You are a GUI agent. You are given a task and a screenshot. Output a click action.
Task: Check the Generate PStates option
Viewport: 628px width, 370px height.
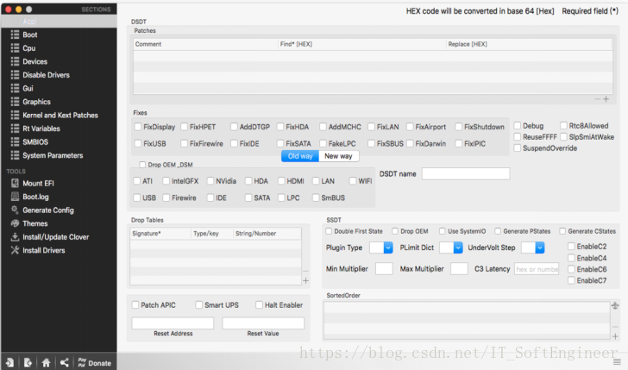pos(498,231)
